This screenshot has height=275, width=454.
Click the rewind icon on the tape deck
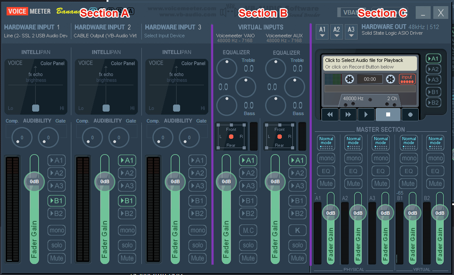click(330, 114)
